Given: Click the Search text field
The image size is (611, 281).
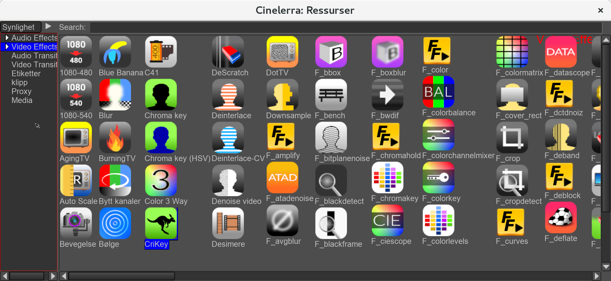Looking at the screenshot, I should [346, 28].
